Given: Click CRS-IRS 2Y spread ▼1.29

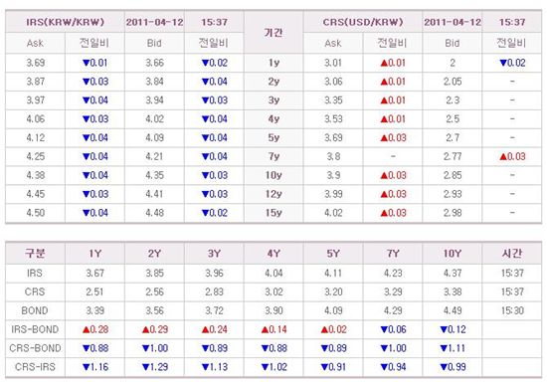Looking at the screenshot, I should (x=154, y=367).
